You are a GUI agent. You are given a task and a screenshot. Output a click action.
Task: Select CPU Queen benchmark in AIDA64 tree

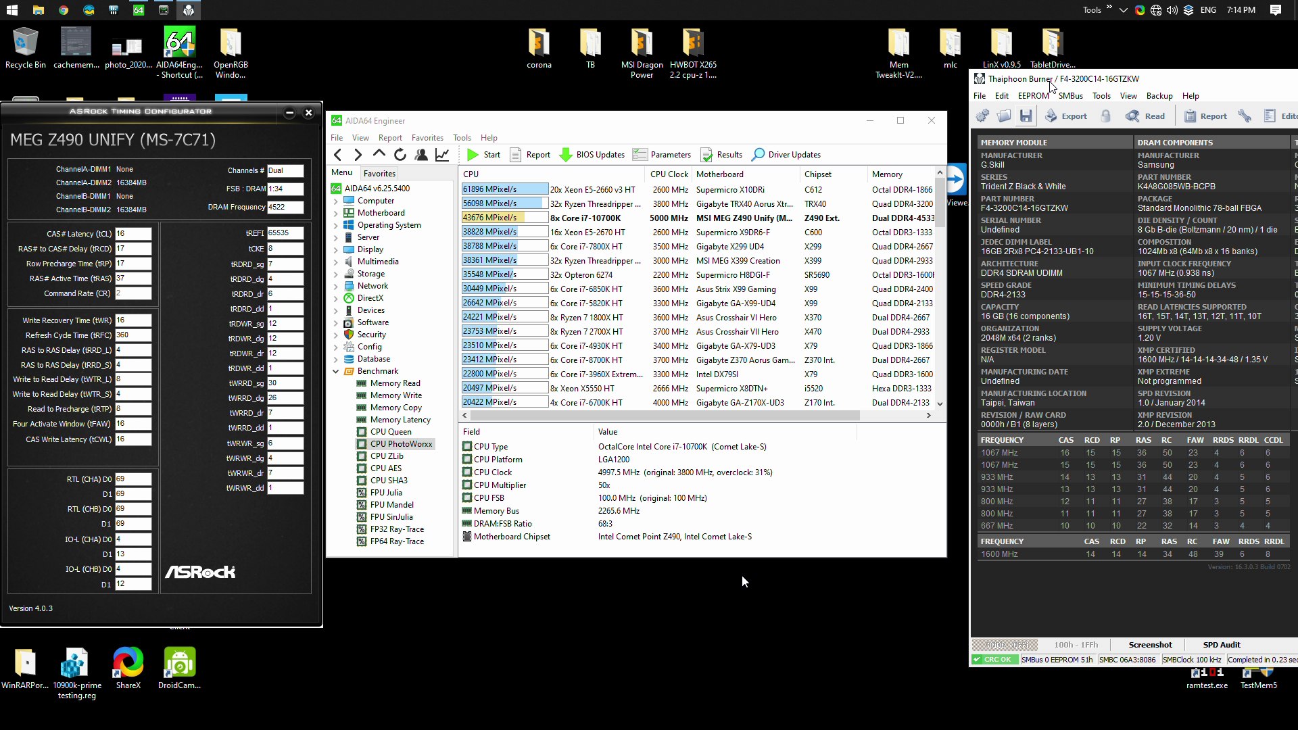click(390, 432)
